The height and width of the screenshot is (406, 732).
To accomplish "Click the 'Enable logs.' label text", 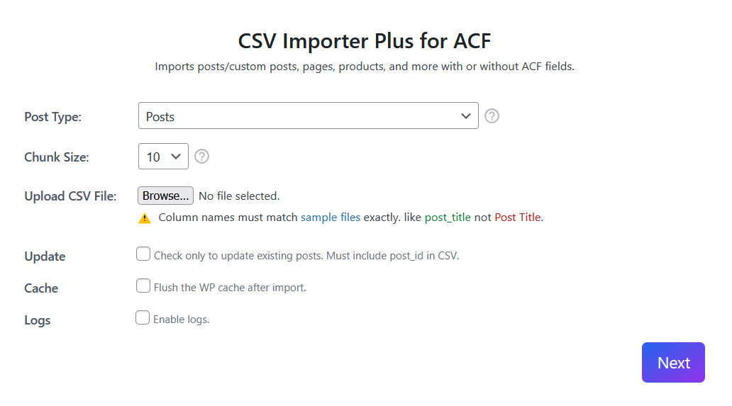I will click(182, 320).
